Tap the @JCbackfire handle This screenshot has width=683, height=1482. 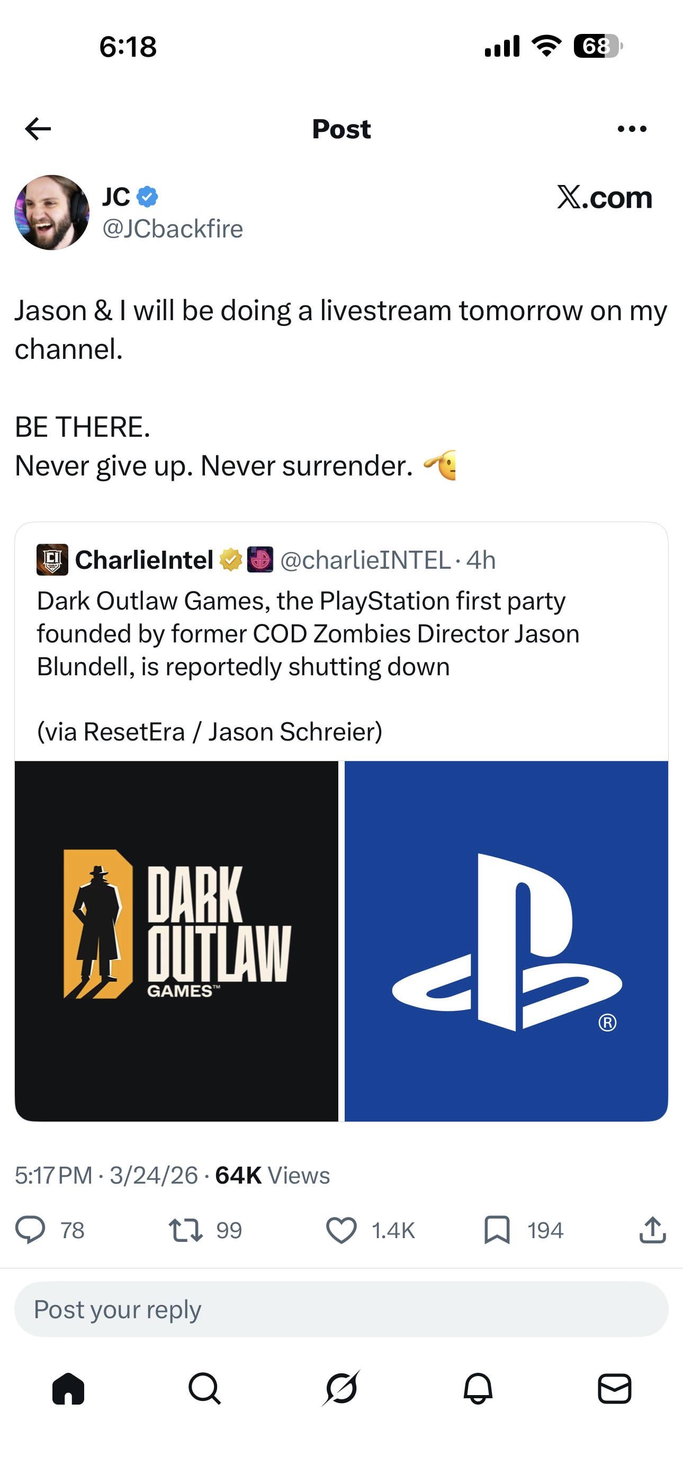coord(173,229)
